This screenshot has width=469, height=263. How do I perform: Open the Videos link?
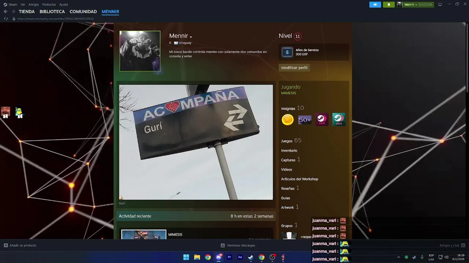point(287,169)
